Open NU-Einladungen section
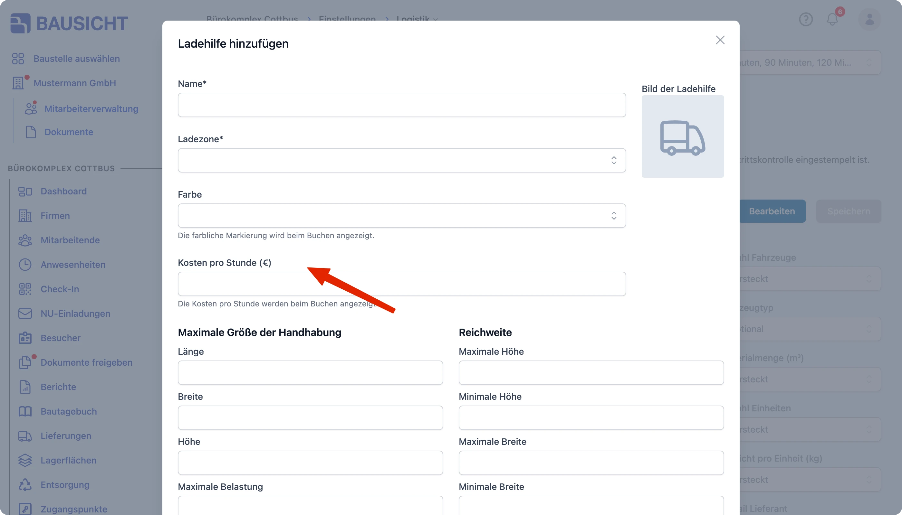Screen dimensions: 902x515 coord(75,314)
